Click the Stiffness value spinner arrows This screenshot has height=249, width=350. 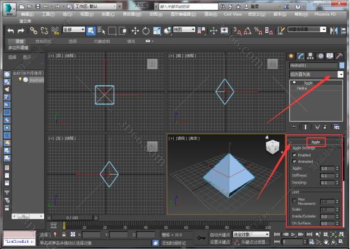(x=337, y=176)
